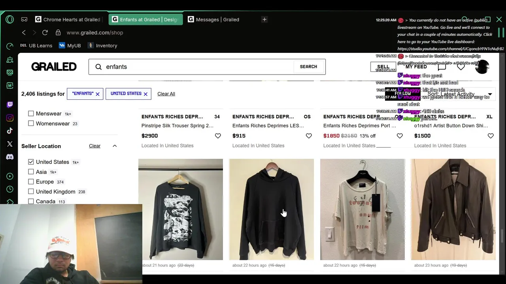Image resolution: width=506 pixels, height=284 pixels.
Task: Remove the UNITED STATES filter chip
Action: click(145, 94)
